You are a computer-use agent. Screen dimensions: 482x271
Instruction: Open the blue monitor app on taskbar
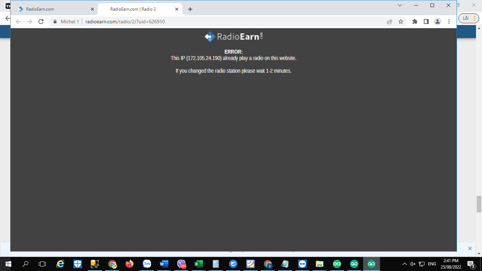[233, 264]
